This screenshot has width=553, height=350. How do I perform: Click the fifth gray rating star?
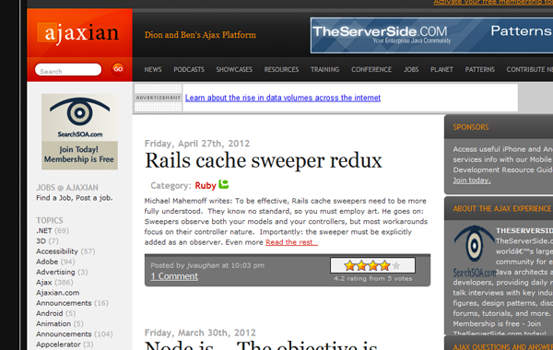396,265
